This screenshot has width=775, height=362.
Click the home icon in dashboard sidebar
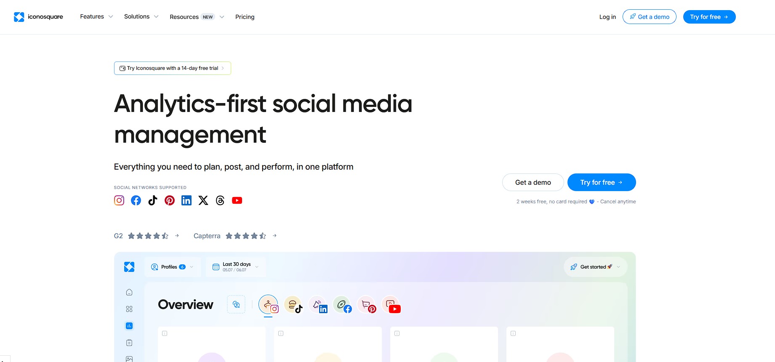tap(129, 292)
